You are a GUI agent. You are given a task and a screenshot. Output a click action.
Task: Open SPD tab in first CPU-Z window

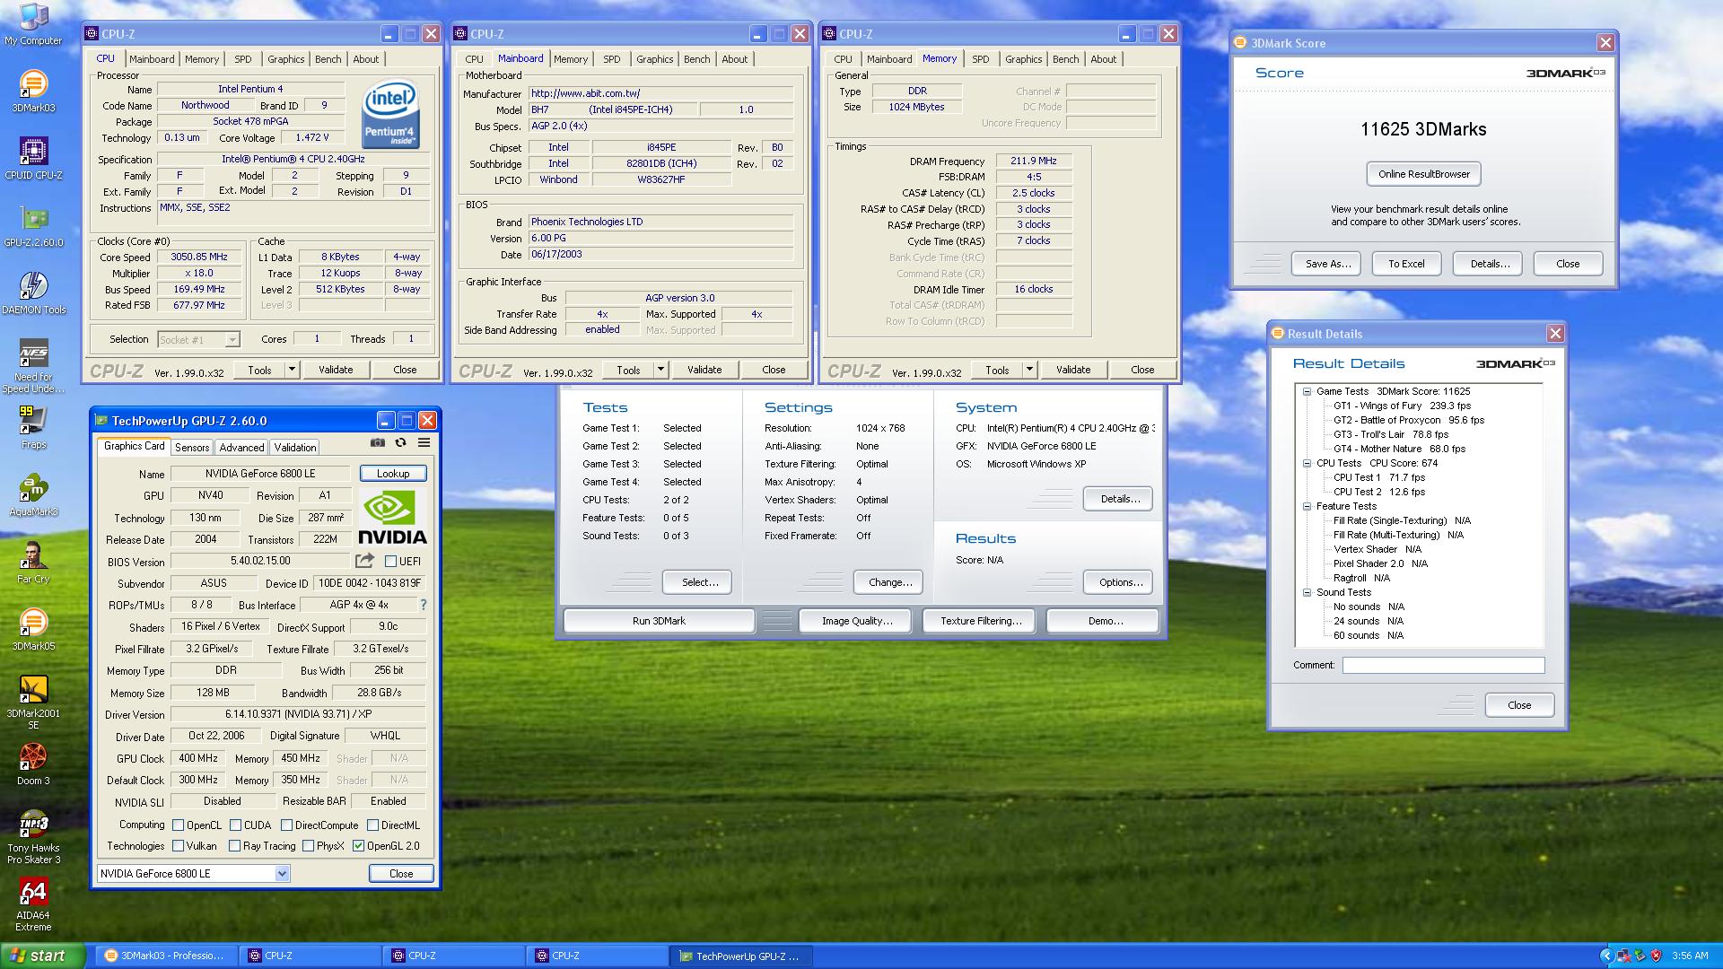242,59
